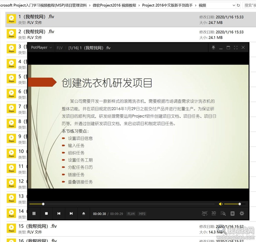Image resolution: width=256 pixels, height=242 pixels.
Task: Open PotPlayer settings gear
Action: point(242,213)
